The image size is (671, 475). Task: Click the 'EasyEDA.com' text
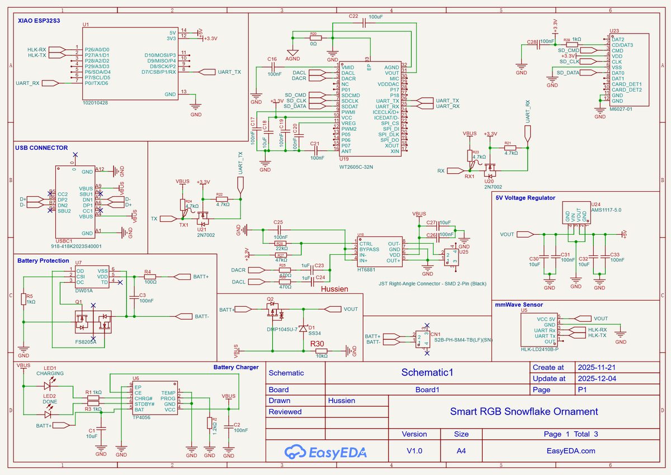pos(571,451)
